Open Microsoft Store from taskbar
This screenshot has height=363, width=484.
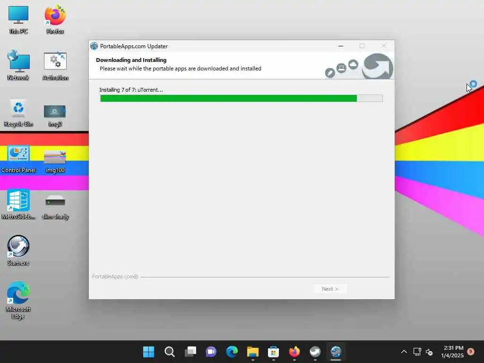[274, 352]
